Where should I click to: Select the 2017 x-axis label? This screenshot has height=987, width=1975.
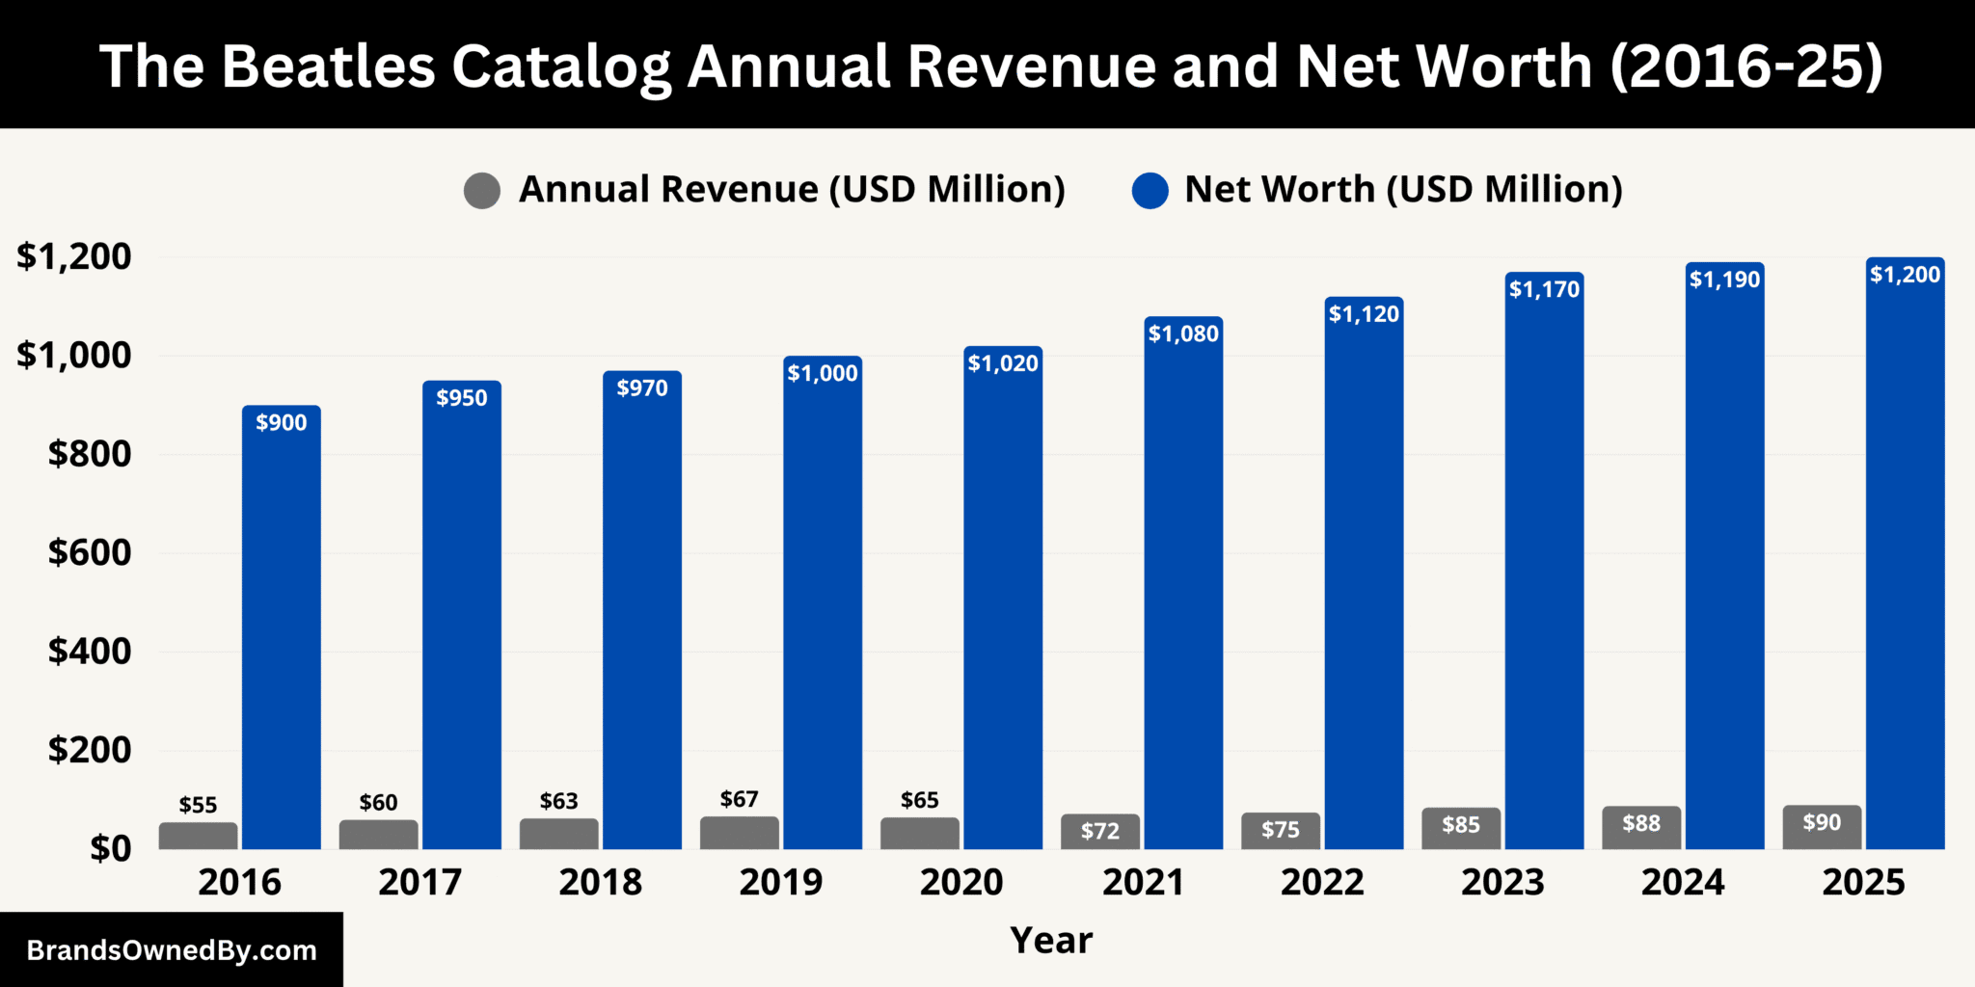coord(419,882)
